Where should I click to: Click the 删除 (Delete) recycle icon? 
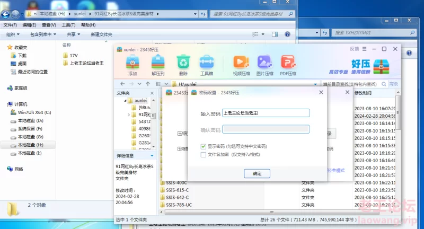point(183,65)
